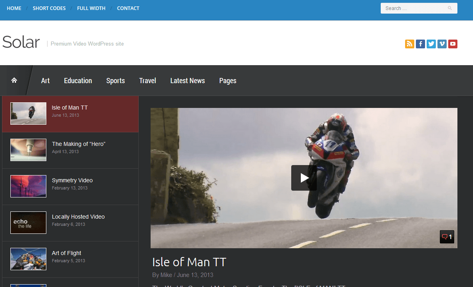Image resolution: width=473 pixels, height=287 pixels.
Task: Click the author name Mike
Action: [x=166, y=275]
